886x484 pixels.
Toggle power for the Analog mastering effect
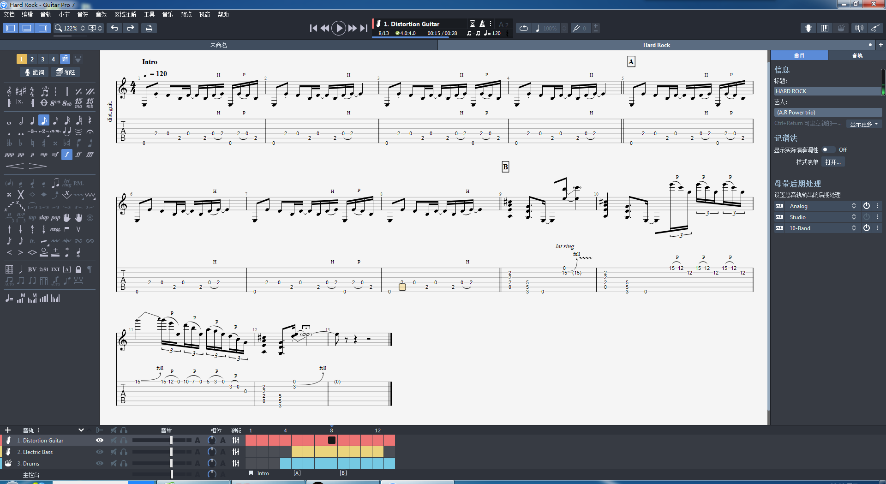click(866, 206)
